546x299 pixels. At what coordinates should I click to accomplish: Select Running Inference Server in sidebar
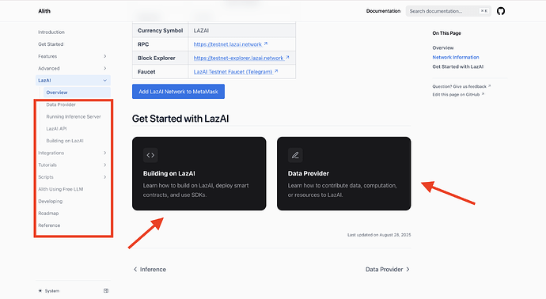tap(74, 116)
